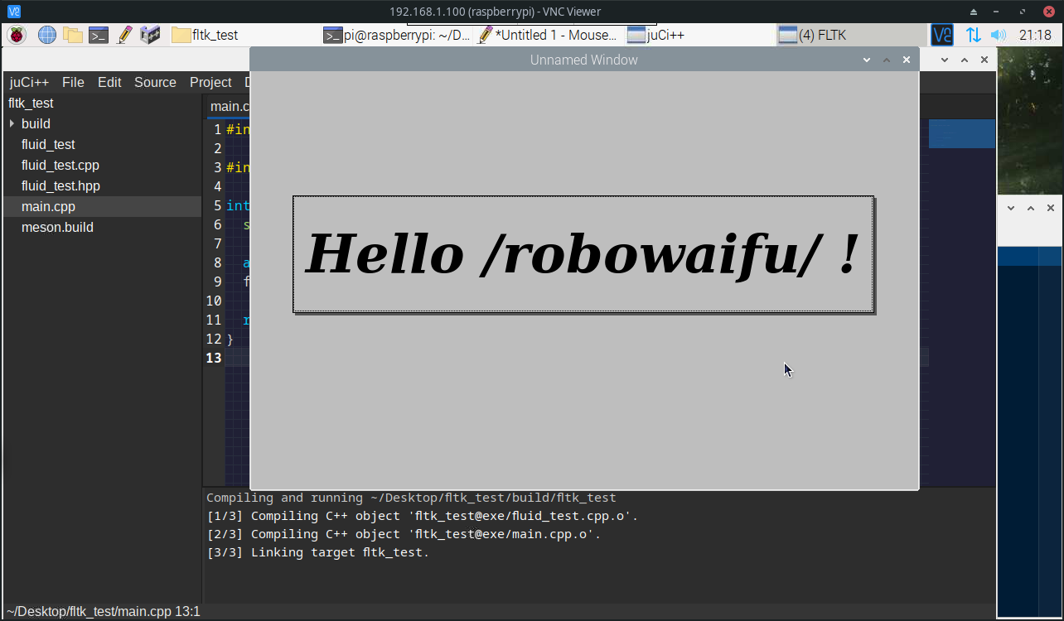Click the VNC server tray icon
Screen dimensions: 1064x621
pyautogui.click(x=942, y=35)
